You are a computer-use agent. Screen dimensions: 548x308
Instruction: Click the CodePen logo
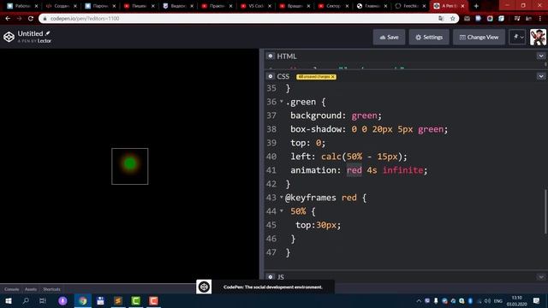coord(9,37)
